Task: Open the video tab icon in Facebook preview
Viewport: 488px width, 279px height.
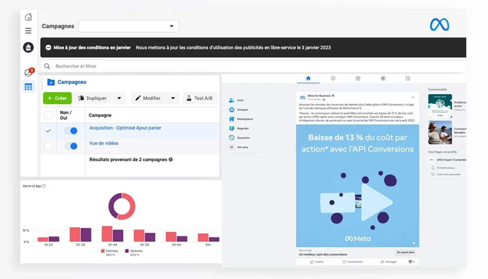Action: (333, 78)
